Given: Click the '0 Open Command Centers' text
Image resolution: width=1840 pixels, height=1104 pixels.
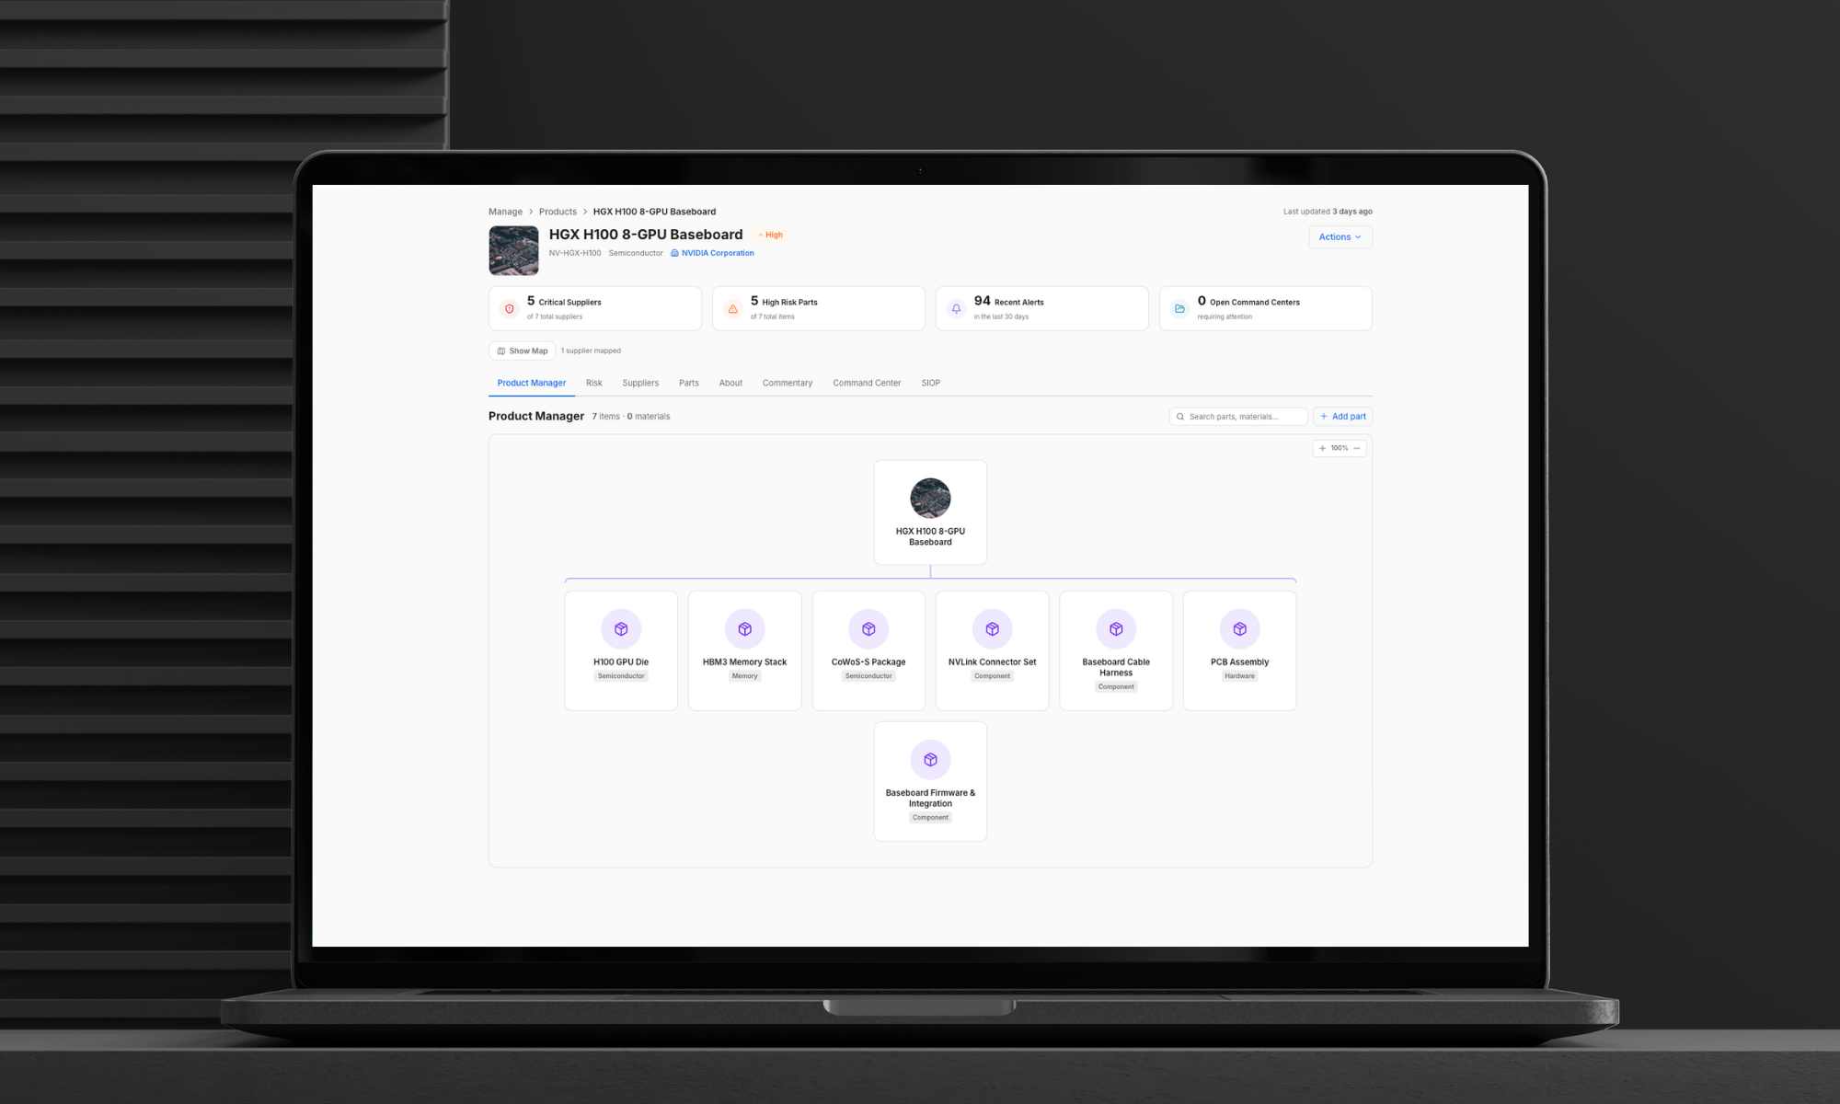Looking at the screenshot, I should (x=1248, y=302).
